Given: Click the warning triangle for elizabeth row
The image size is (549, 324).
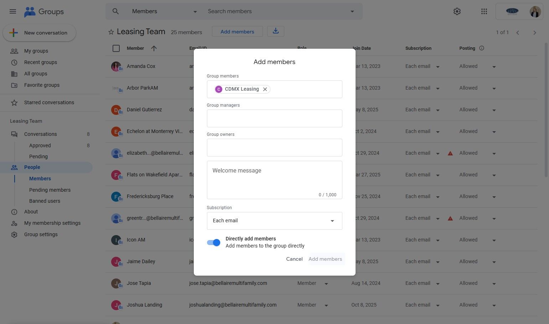Looking at the screenshot, I should (x=450, y=153).
